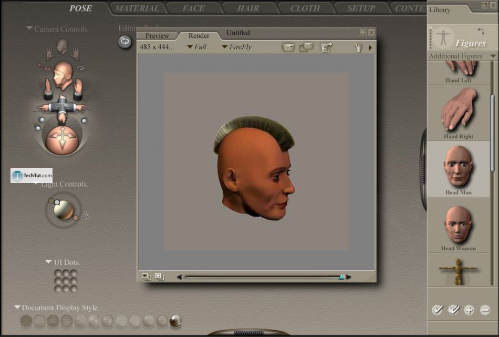Select the Flat Shaded display style ball

pos(94,321)
